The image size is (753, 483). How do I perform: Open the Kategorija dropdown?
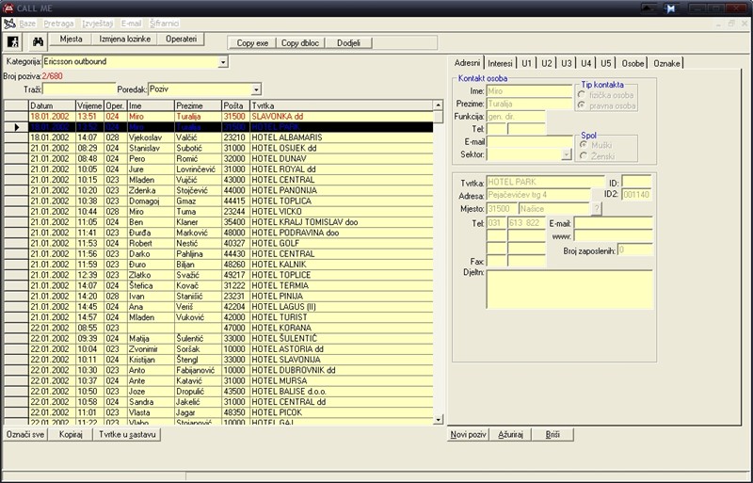223,62
